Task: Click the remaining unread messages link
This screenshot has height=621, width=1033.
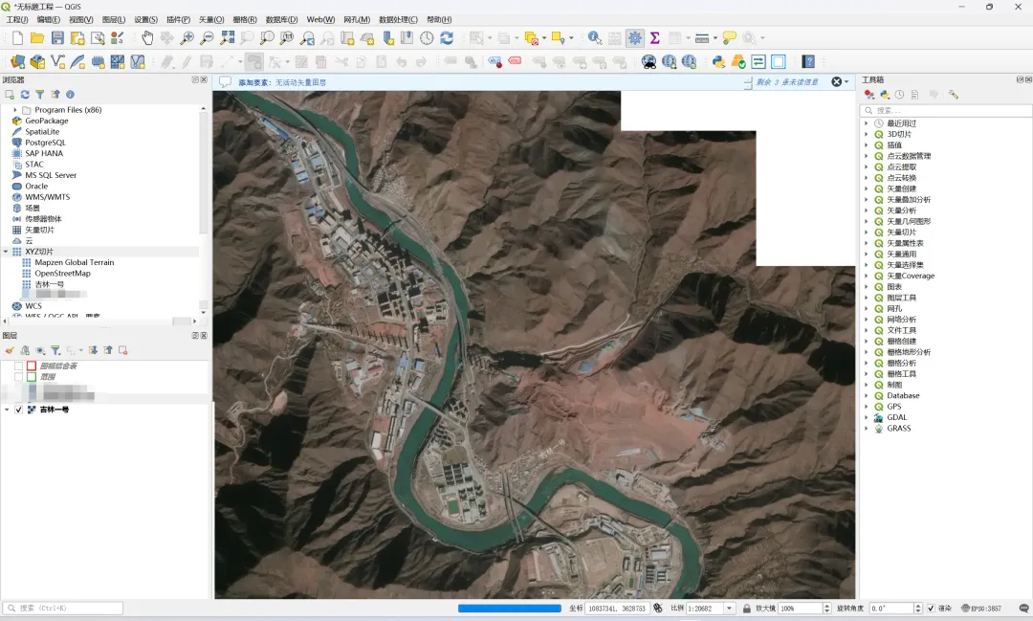Action: [786, 82]
